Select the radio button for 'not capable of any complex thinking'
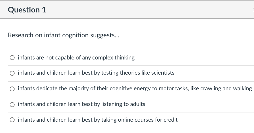This screenshot has height=133, width=254. [x=12, y=58]
